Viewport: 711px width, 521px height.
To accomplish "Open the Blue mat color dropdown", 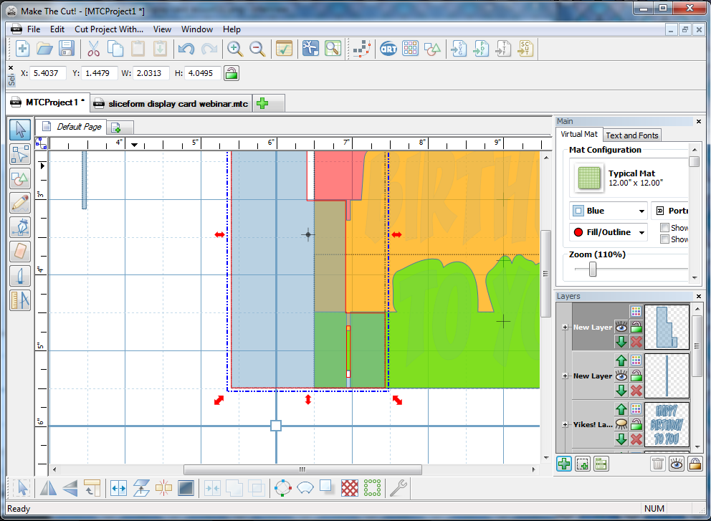I will coord(609,211).
